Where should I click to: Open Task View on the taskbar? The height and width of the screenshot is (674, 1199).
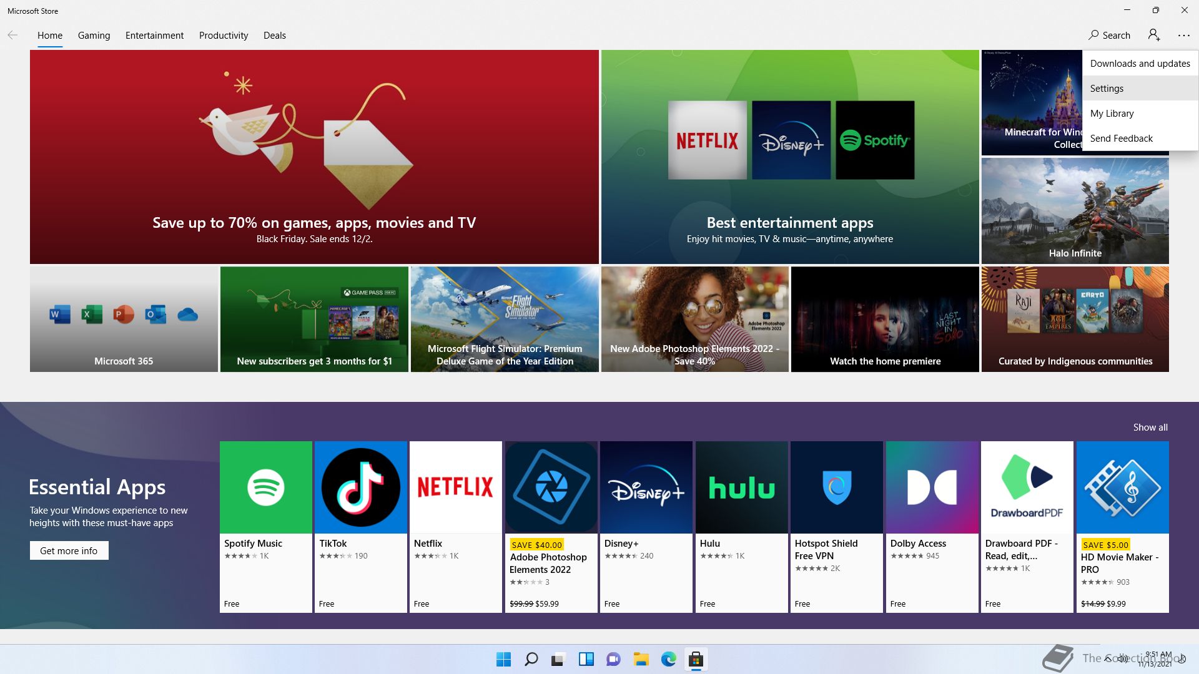[558, 659]
